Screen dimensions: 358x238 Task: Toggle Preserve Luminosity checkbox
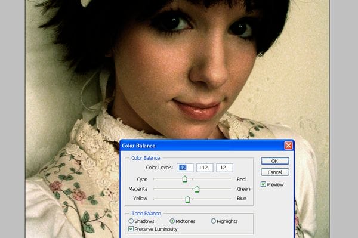pyautogui.click(x=131, y=229)
